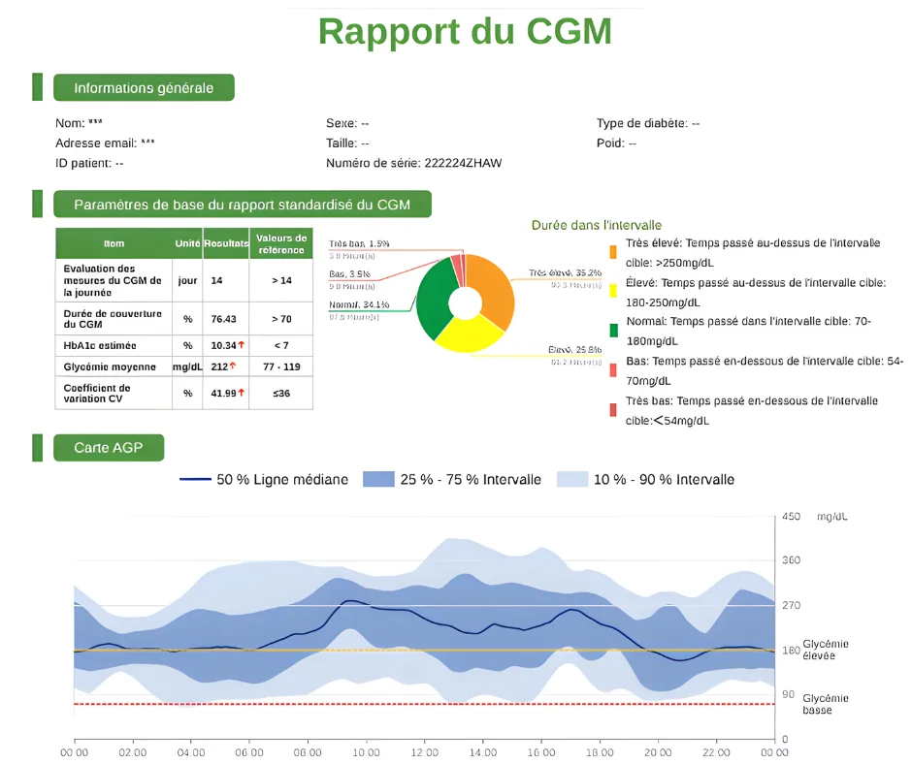Click the 12:00 mark on the time axis

[424, 752]
